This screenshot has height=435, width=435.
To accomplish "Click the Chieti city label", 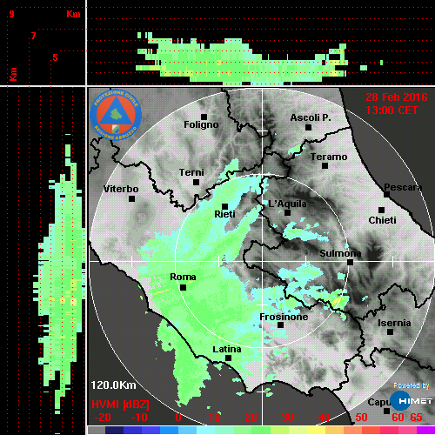I will click(382, 220).
